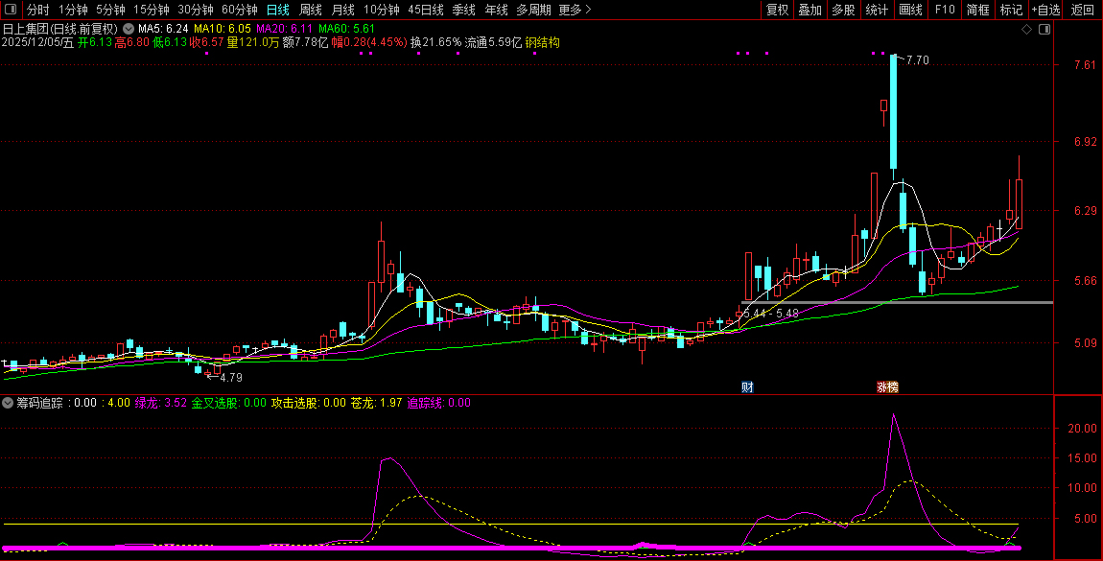Click the 财 financial marker icon

(x=747, y=387)
